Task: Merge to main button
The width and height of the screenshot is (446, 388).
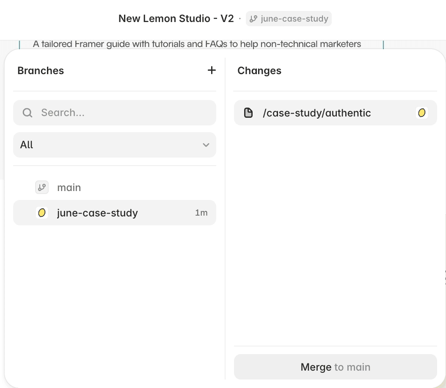Action: 336,367
